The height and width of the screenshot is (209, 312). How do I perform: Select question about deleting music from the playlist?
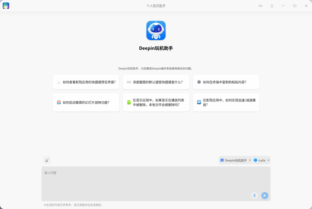tap(156, 102)
